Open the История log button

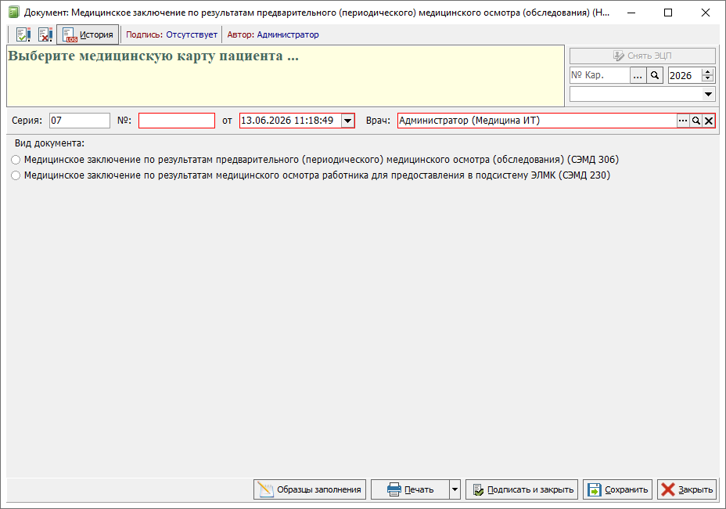(x=88, y=34)
